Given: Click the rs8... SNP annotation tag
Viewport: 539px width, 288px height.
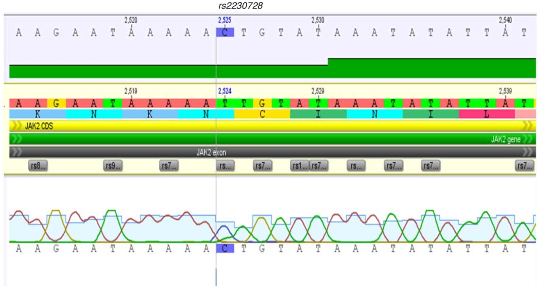Looking at the screenshot, I should (x=38, y=166).
